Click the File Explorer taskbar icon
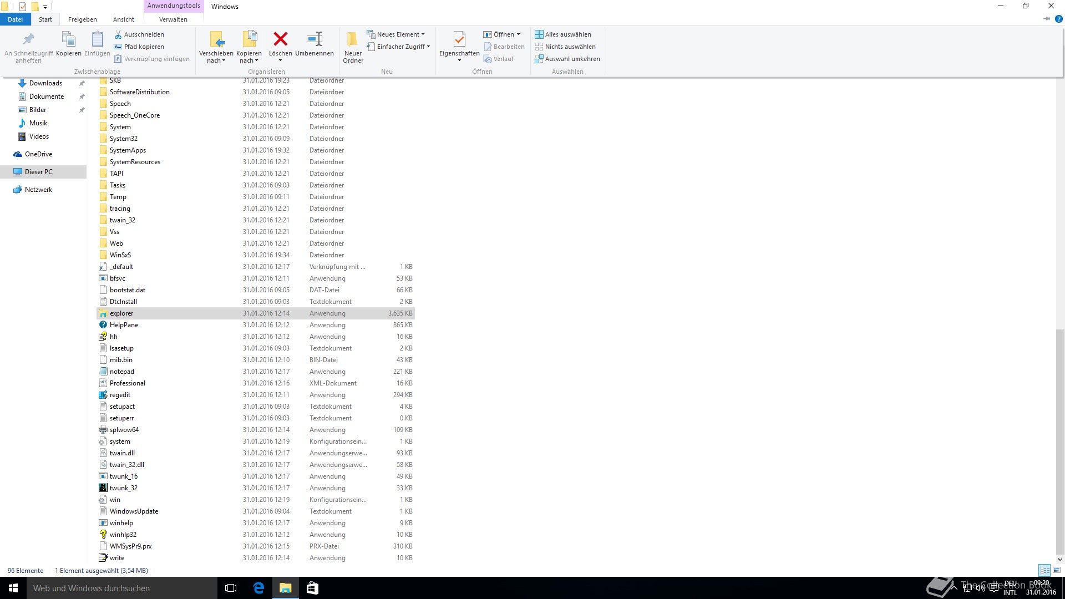 click(286, 588)
